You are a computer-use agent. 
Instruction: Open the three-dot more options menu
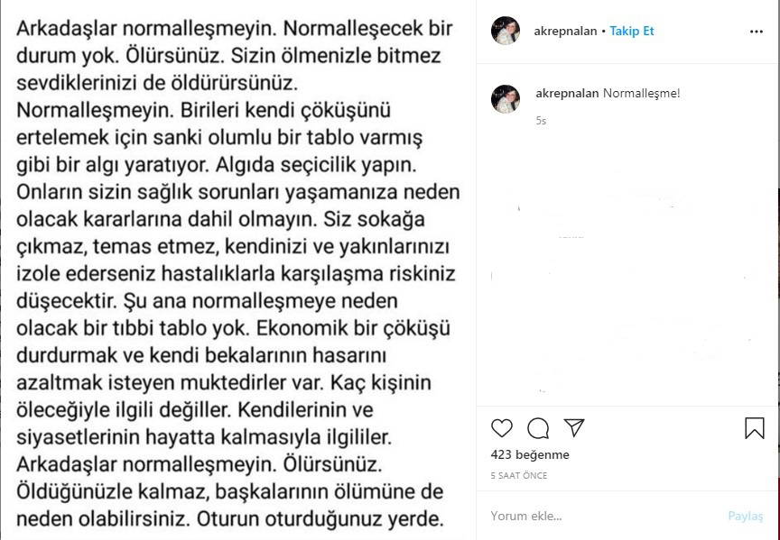757,31
